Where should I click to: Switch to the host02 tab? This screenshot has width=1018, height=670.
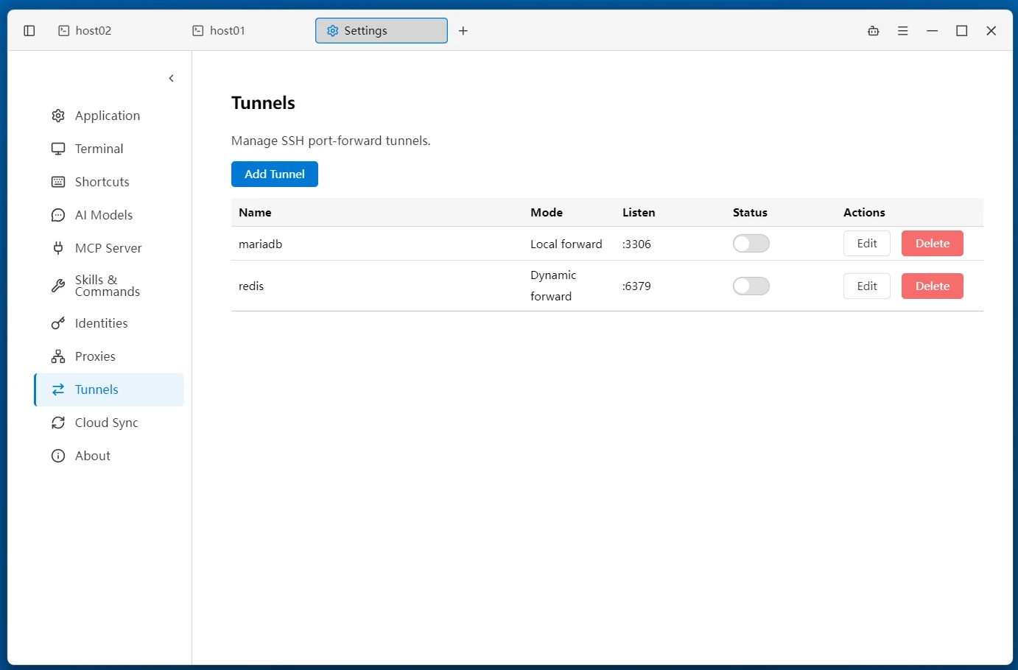pyautogui.click(x=113, y=31)
